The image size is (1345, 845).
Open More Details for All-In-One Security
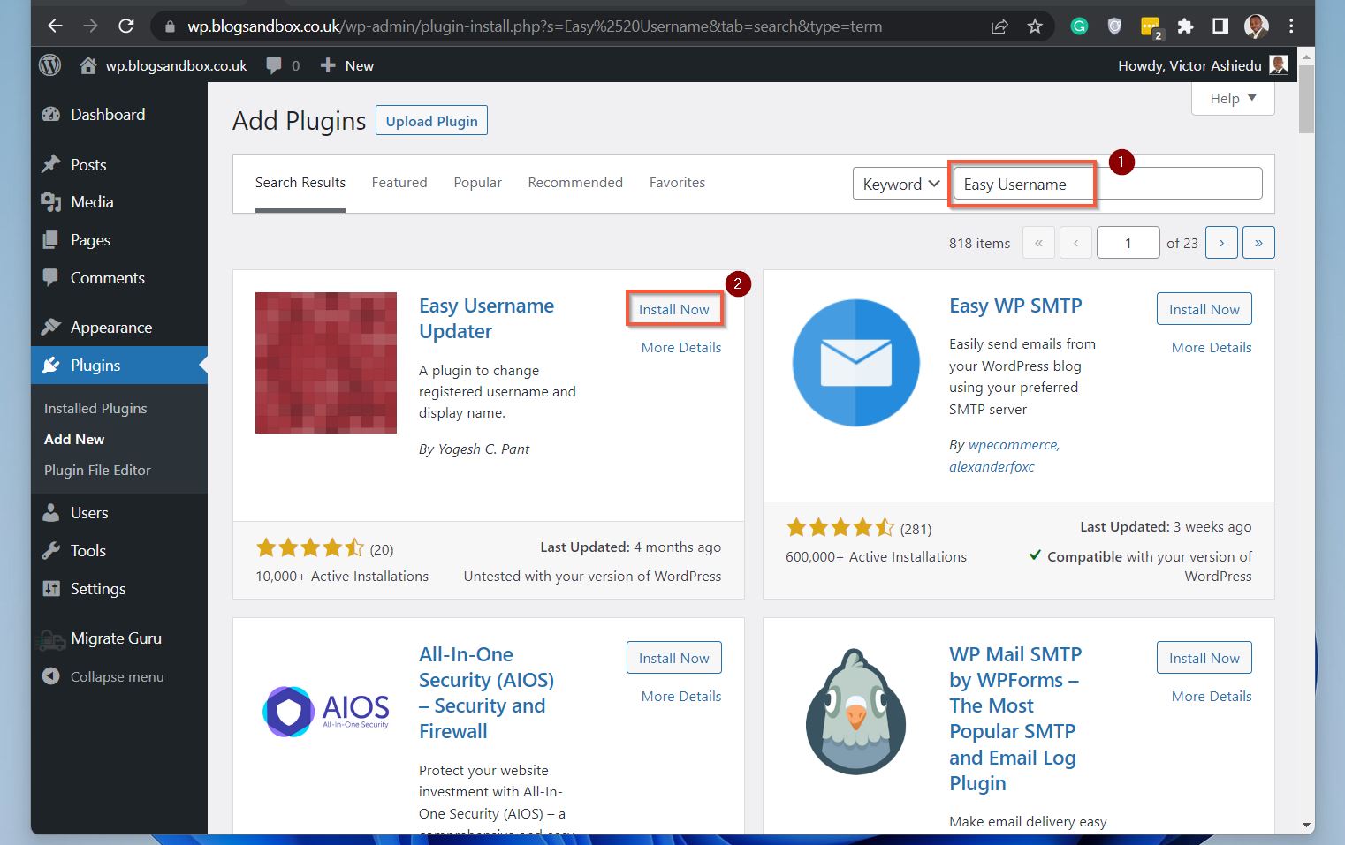tap(681, 697)
